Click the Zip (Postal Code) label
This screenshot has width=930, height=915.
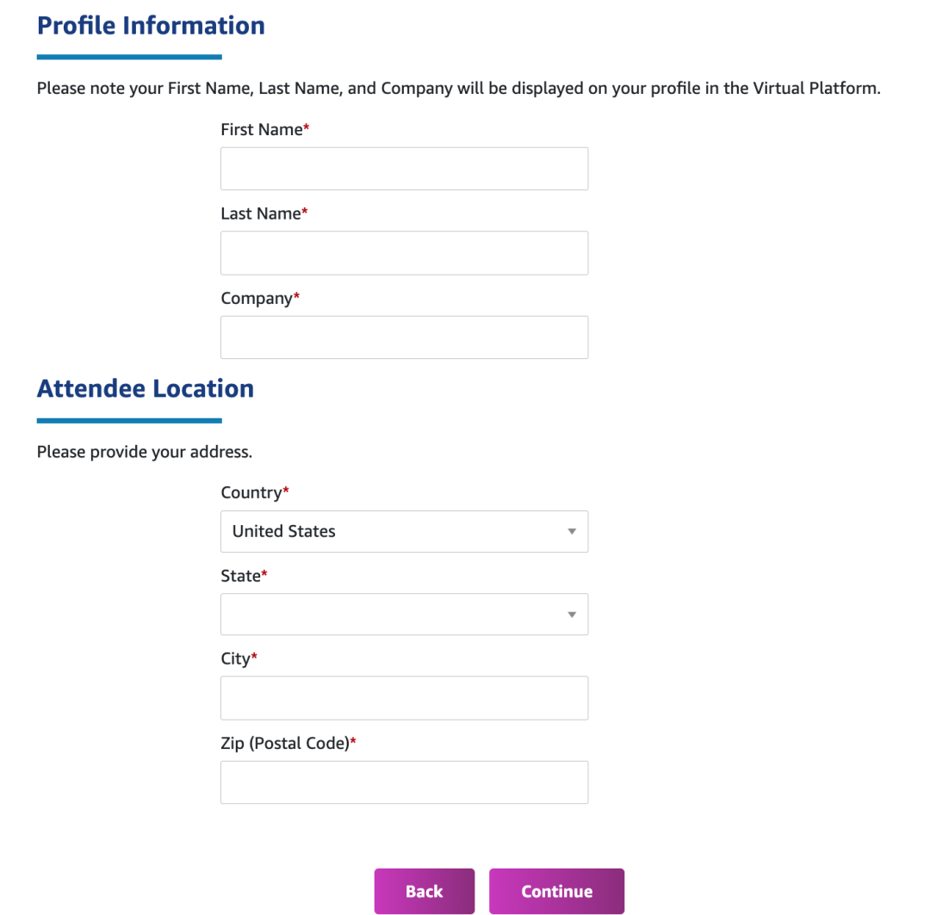pos(285,743)
